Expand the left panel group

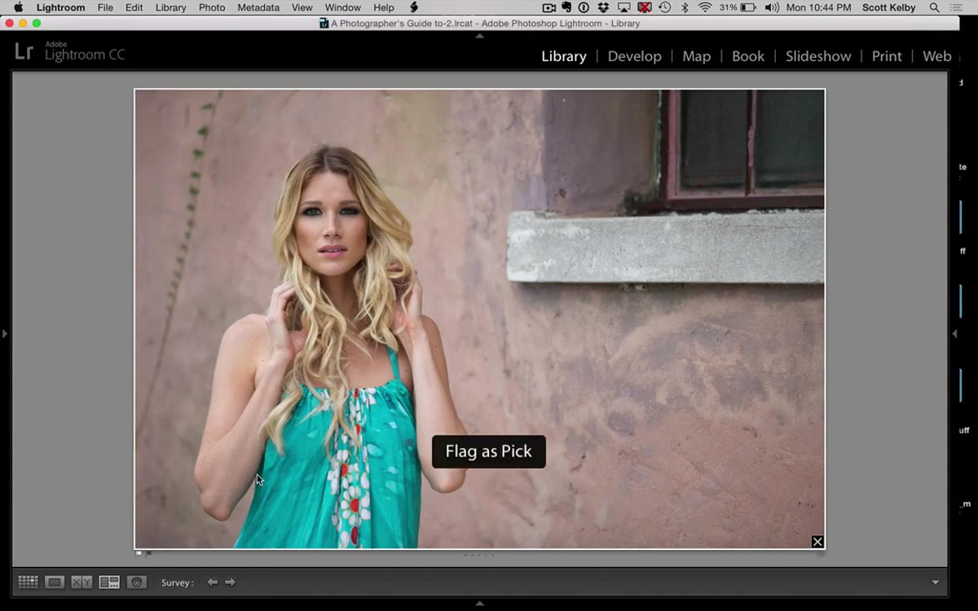(x=5, y=334)
